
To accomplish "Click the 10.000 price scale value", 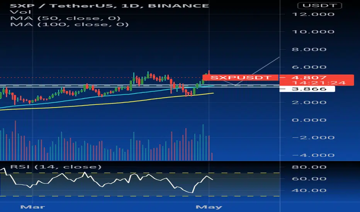I will [x=313, y=32].
